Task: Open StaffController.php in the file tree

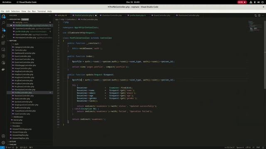Action: pos(22,108)
